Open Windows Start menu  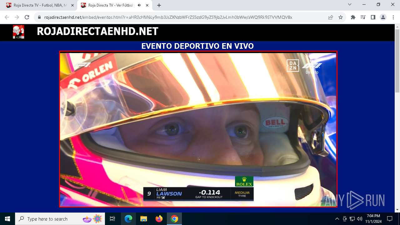(7, 219)
